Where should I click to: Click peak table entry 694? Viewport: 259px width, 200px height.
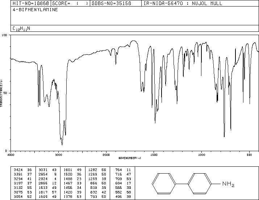pos(123,183)
